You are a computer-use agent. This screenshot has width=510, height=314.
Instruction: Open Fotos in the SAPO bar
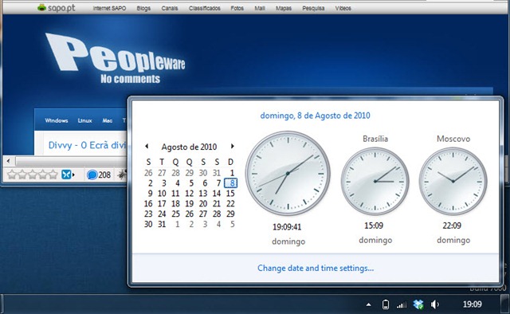point(237,9)
